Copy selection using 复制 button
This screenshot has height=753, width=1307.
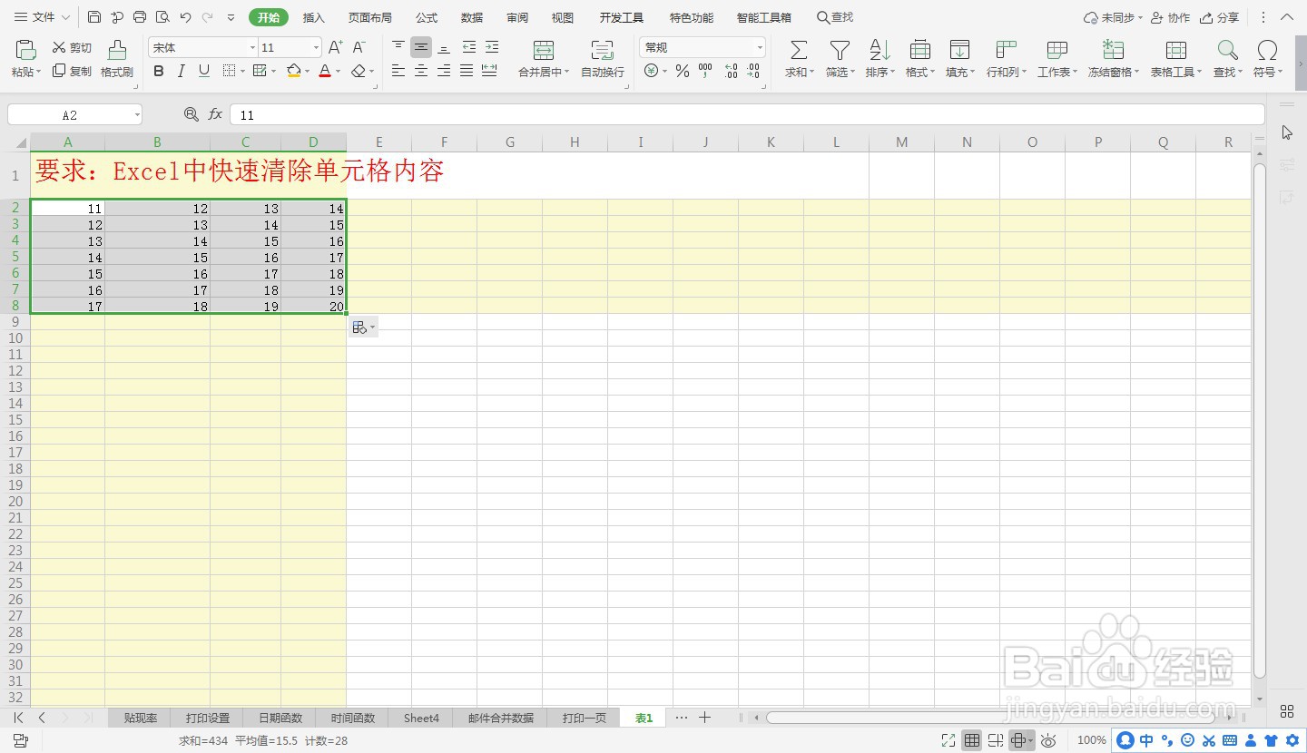[x=72, y=71]
